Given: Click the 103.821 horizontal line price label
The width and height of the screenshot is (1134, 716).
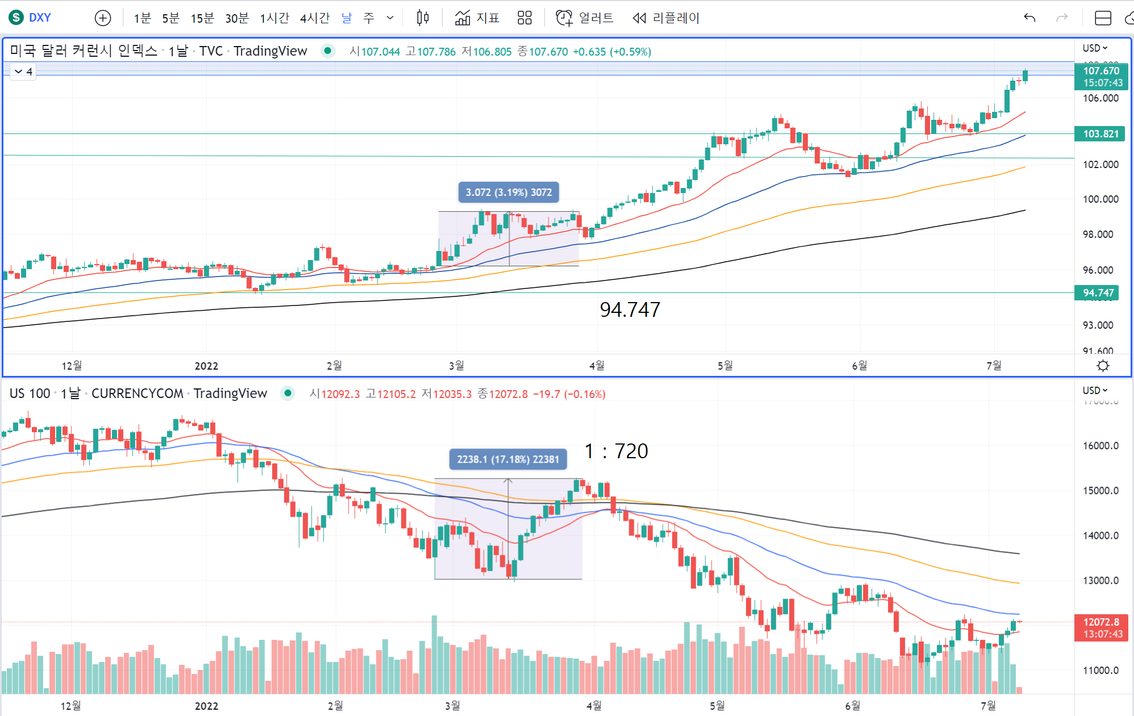Looking at the screenshot, I should point(1100,134).
